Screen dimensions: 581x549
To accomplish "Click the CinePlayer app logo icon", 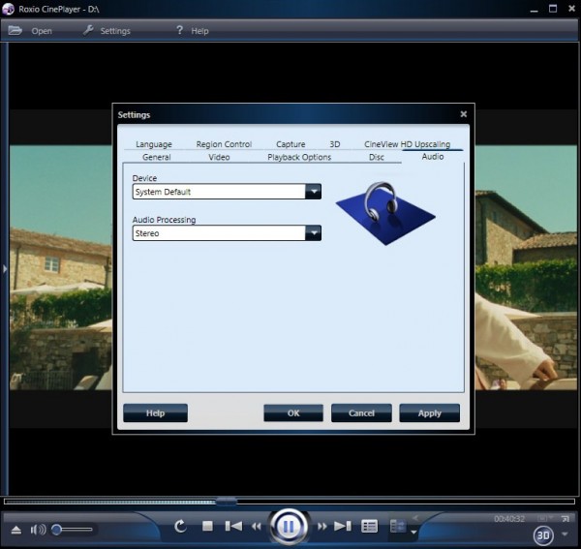I will tap(8, 9).
